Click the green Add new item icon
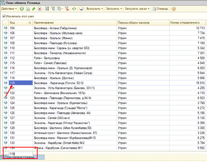The image size is (207, 162). [x=22, y=9]
